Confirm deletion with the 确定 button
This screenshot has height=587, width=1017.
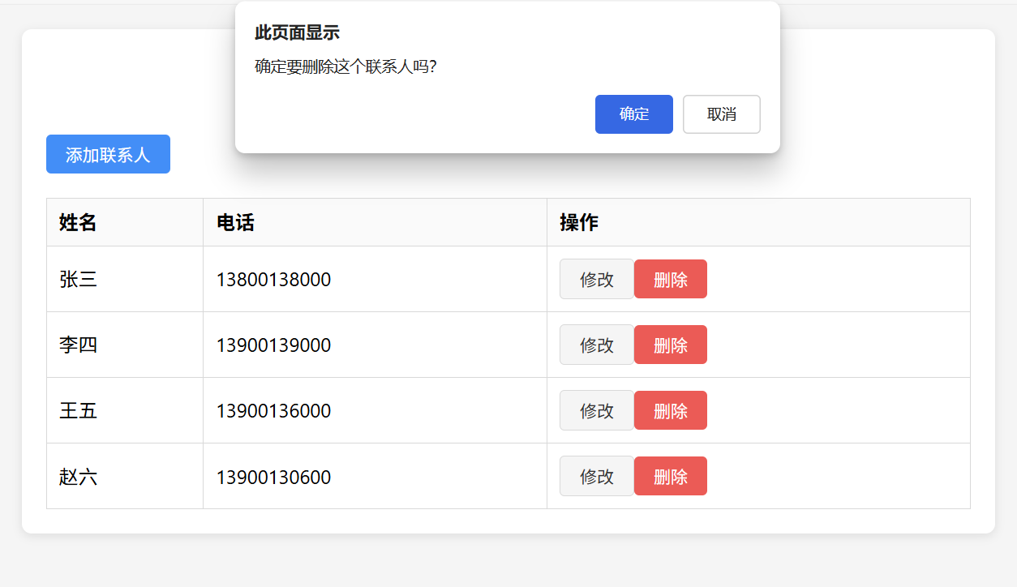click(x=634, y=114)
